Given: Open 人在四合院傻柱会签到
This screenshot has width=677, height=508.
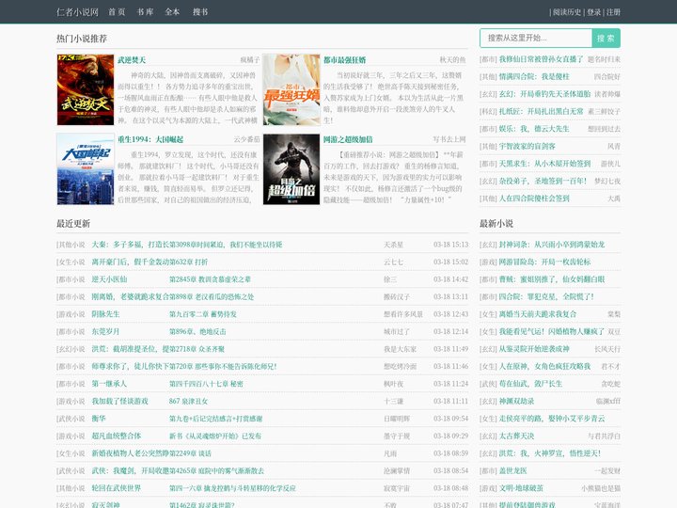Looking at the screenshot, I should pyautogui.click(x=534, y=198).
